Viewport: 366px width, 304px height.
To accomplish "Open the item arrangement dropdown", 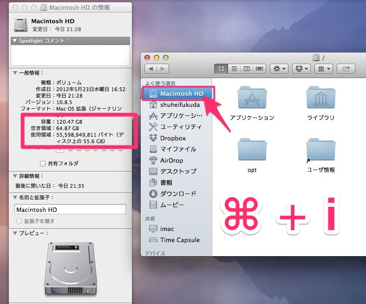I will pos(324,69).
